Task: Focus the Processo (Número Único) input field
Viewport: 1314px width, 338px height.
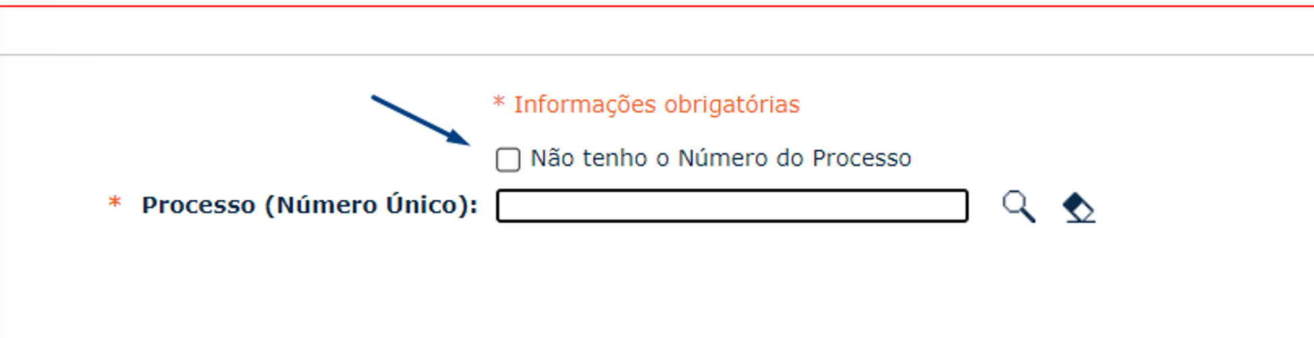Action: 732,206
